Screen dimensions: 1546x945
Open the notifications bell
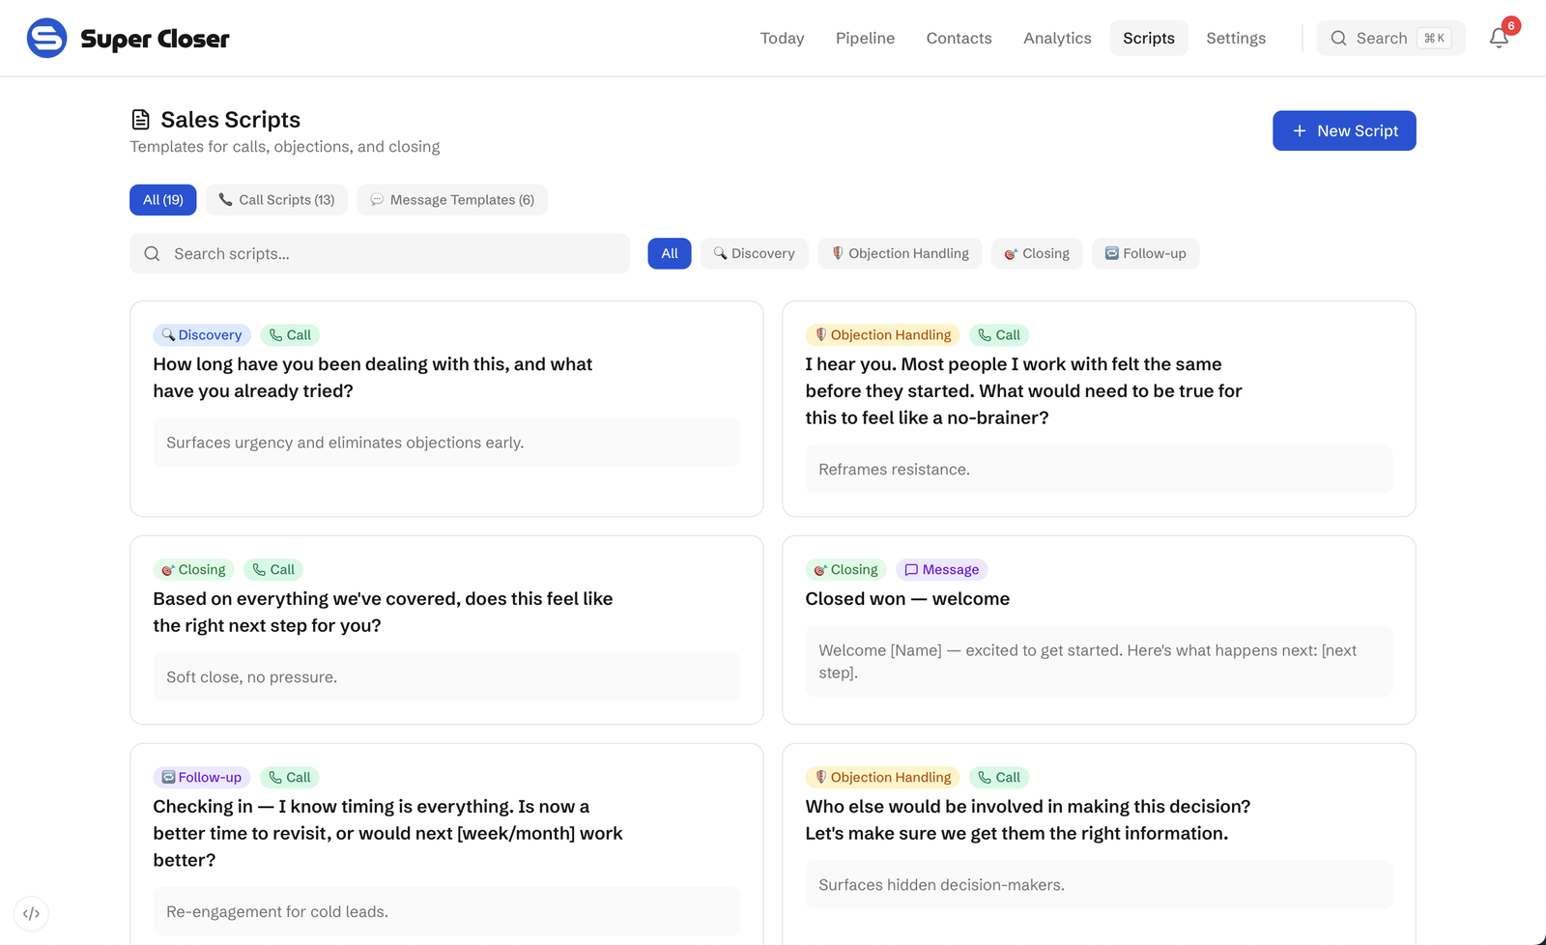[1499, 38]
